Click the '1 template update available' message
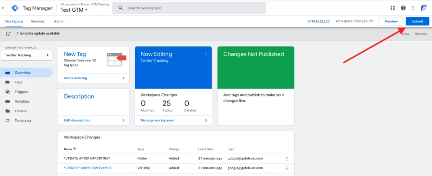Image resolution: width=432 pixels, height=176 pixels. [38, 33]
